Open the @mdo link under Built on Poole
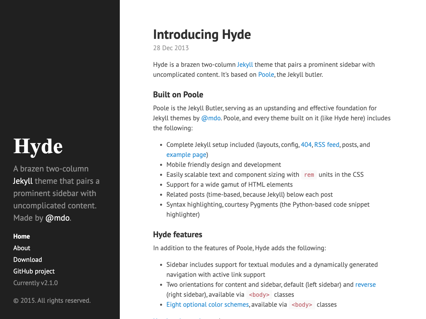This screenshot has width=426, height=319. click(x=211, y=118)
